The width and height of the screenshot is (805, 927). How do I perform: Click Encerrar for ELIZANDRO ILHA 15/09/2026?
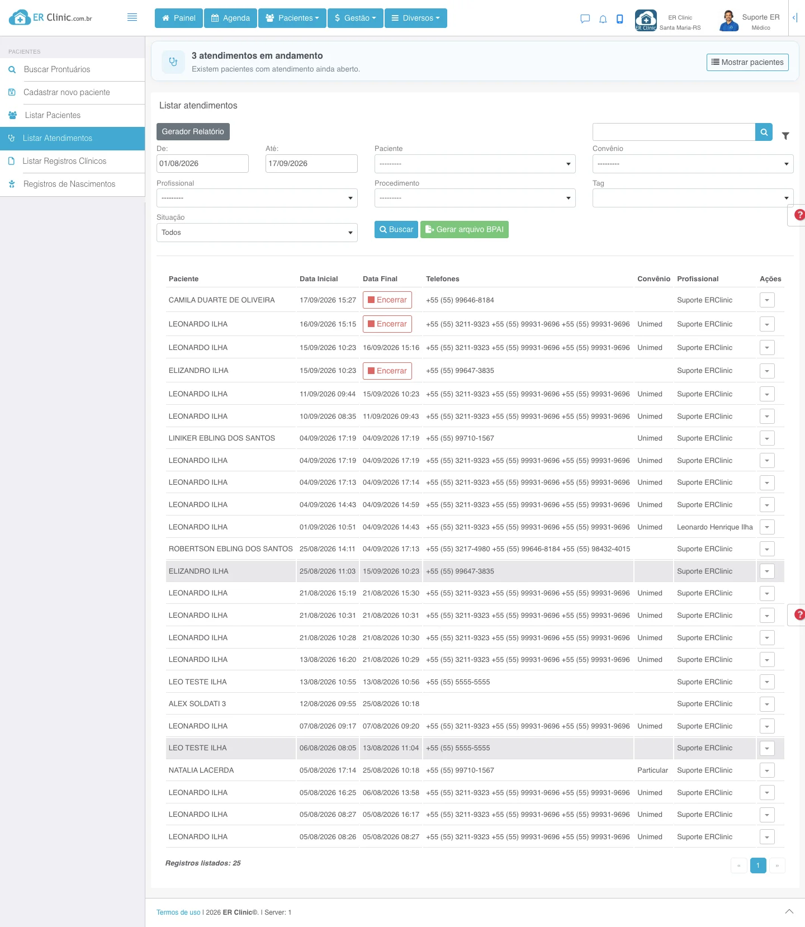click(387, 371)
